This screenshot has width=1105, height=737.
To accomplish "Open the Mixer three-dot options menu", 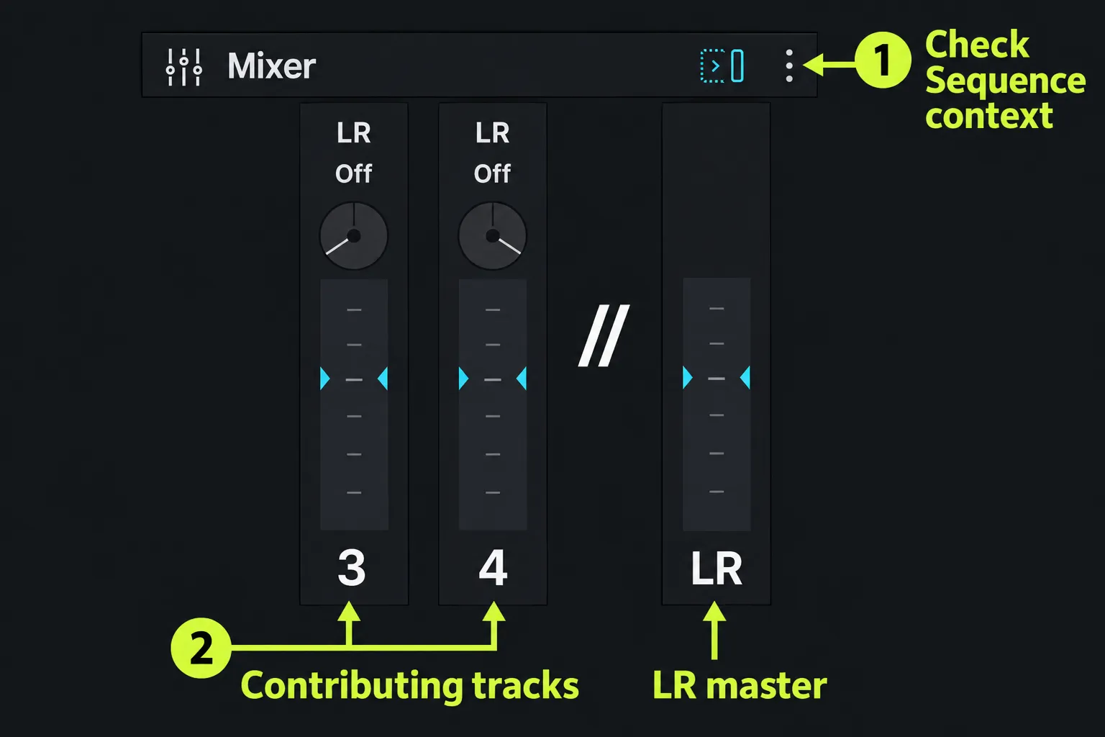I will pos(789,66).
